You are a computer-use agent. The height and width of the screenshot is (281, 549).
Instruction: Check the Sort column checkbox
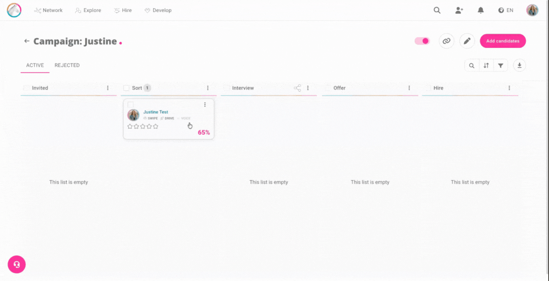click(126, 88)
